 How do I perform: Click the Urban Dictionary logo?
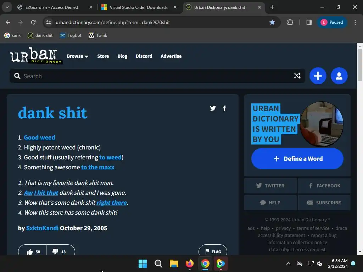click(36, 56)
